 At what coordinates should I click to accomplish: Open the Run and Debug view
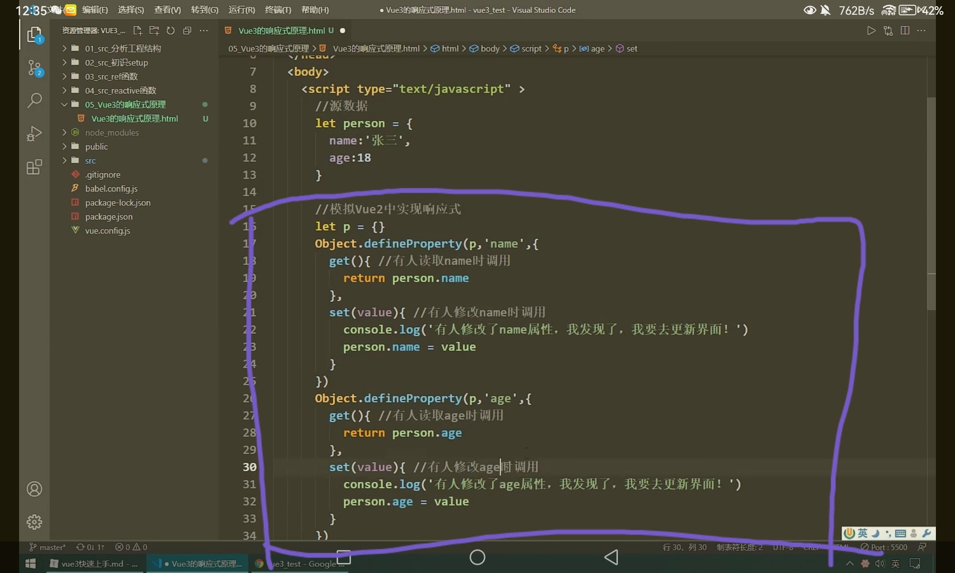coord(34,134)
